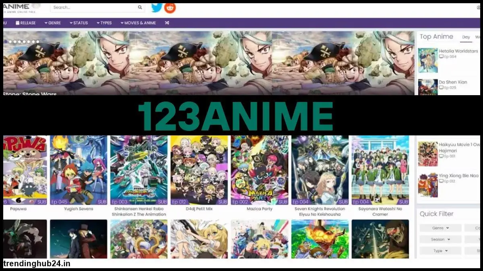
Task: Open the Twitter bird icon link
Action: click(x=157, y=7)
